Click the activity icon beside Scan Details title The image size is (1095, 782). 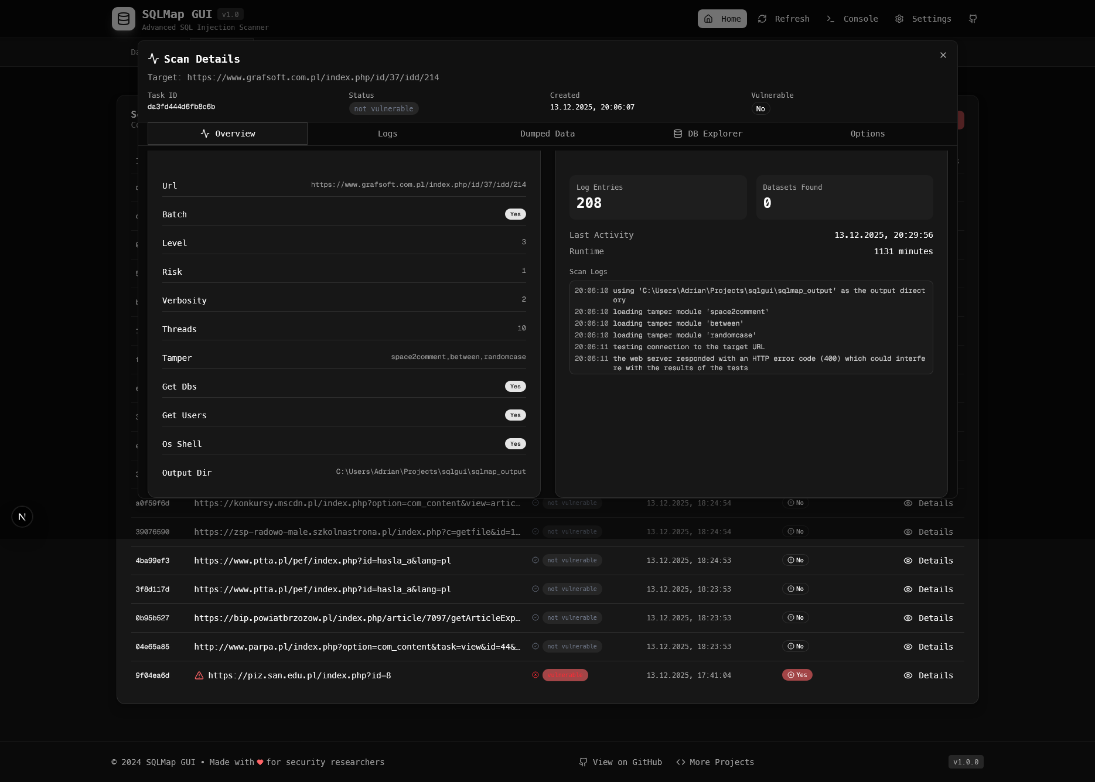pyautogui.click(x=153, y=59)
